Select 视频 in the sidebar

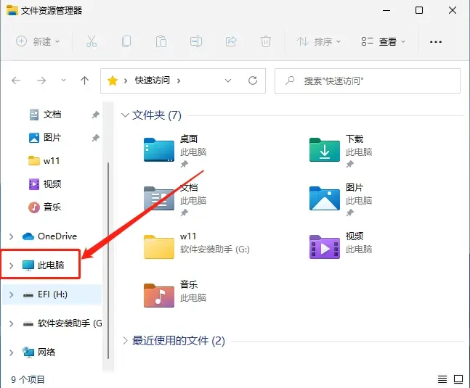coord(52,184)
